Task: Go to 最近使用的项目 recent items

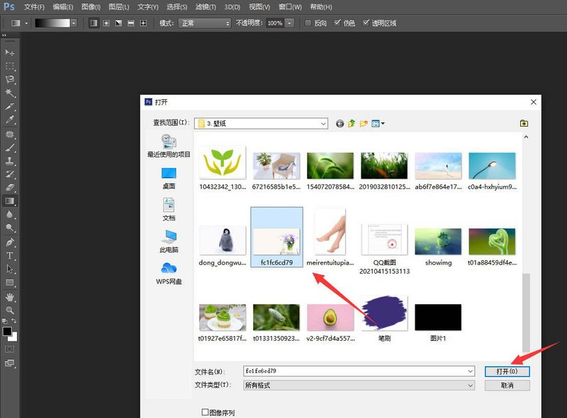Action: [x=169, y=146]
